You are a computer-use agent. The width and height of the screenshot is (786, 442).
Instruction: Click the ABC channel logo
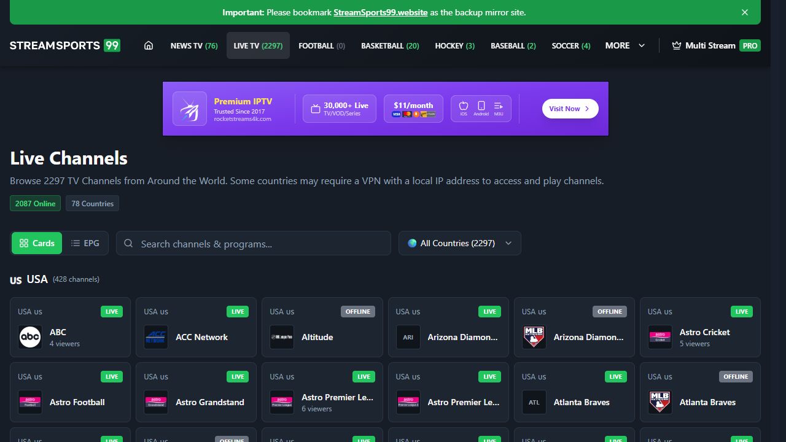[x=30, y=337]
